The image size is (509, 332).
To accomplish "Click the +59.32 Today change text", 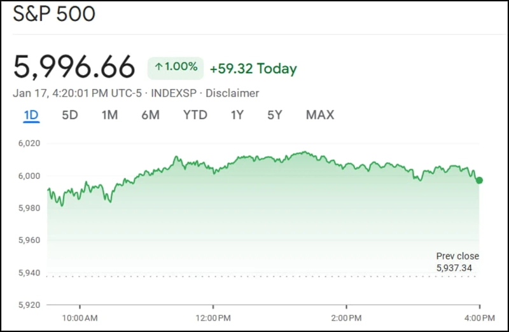I will click(x=253, y=68).
